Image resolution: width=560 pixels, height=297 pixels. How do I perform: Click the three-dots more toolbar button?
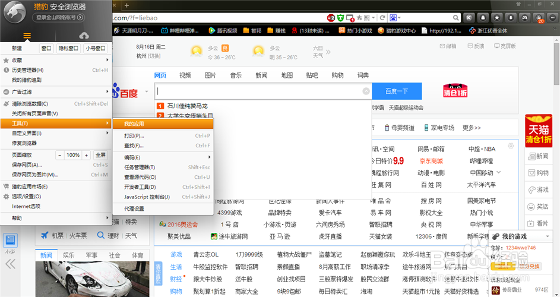pos(552,17)
